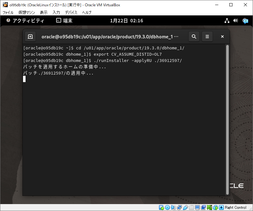Click the optical disc status icon
The height and width of the screenshot is (211, 253).
point(167,208)
